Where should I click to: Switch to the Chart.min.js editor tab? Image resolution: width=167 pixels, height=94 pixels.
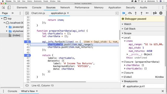coord(38,13)
